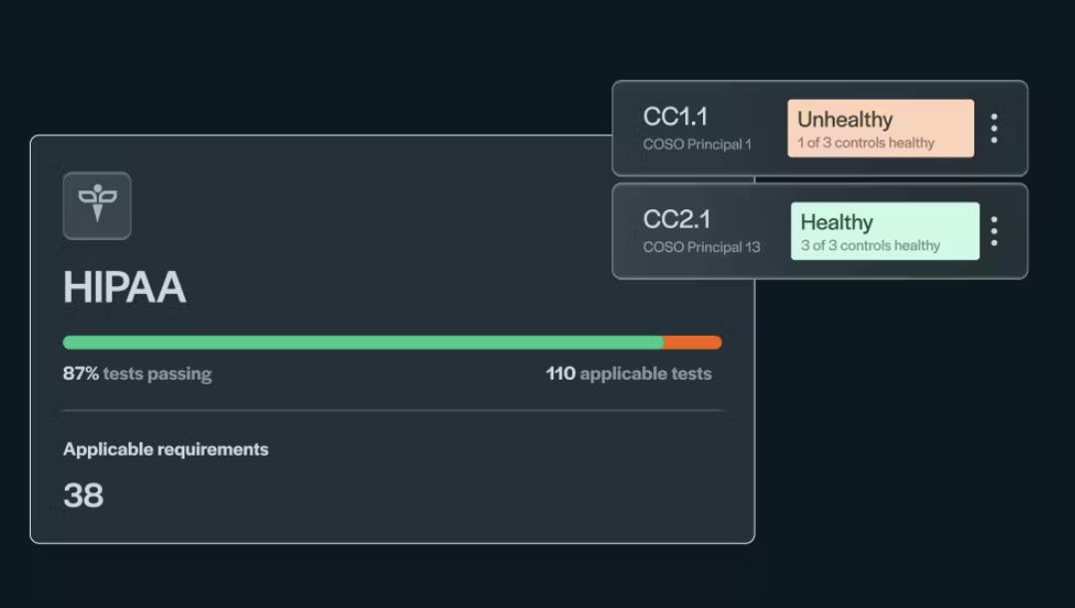Screen dimensions: 1075x608
Task: Click the HIPAA framework title
Action: [x=125, y=288]
